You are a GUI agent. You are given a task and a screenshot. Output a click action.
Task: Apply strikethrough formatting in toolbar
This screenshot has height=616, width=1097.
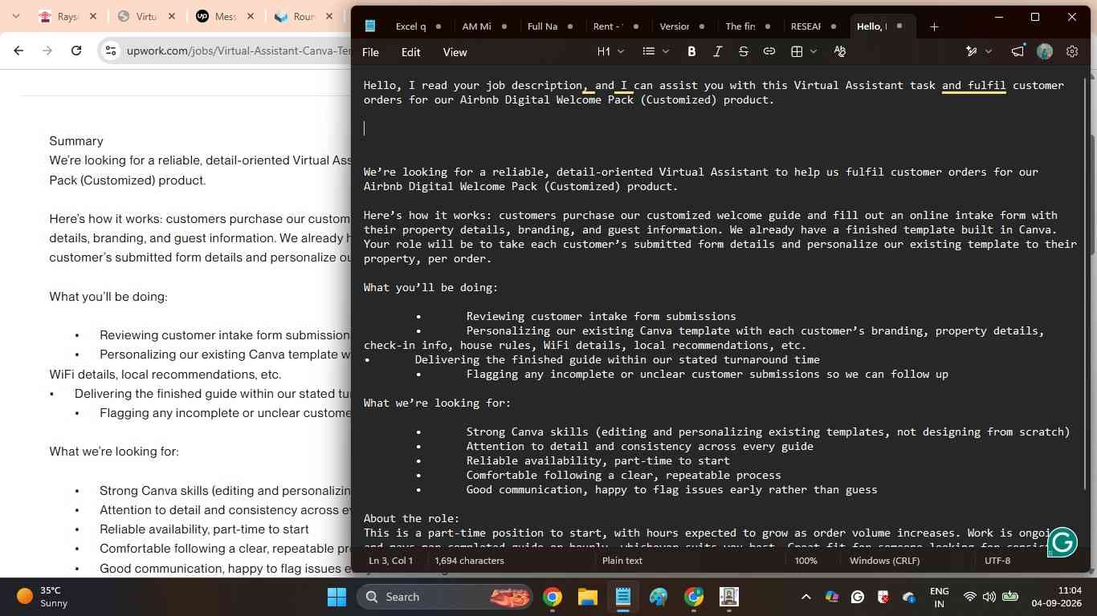pyautogui.click(x=743, y=51)
